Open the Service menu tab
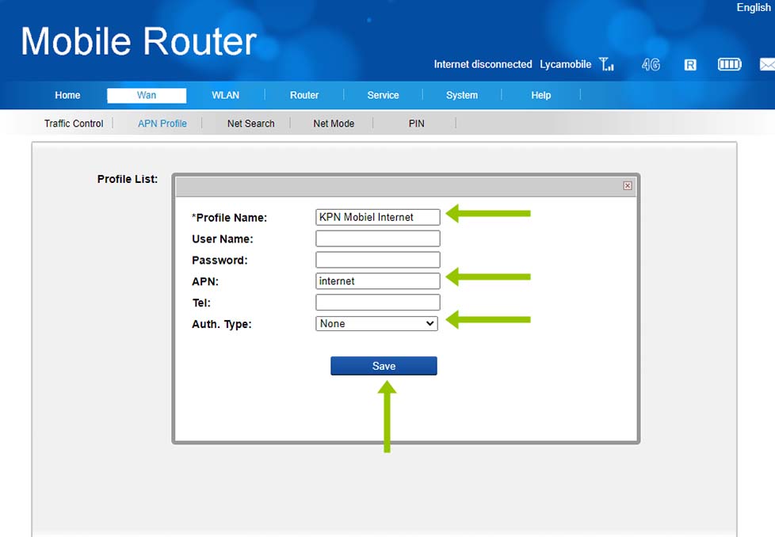The height and width of the screenshot is (537, 775). [383, 95]
